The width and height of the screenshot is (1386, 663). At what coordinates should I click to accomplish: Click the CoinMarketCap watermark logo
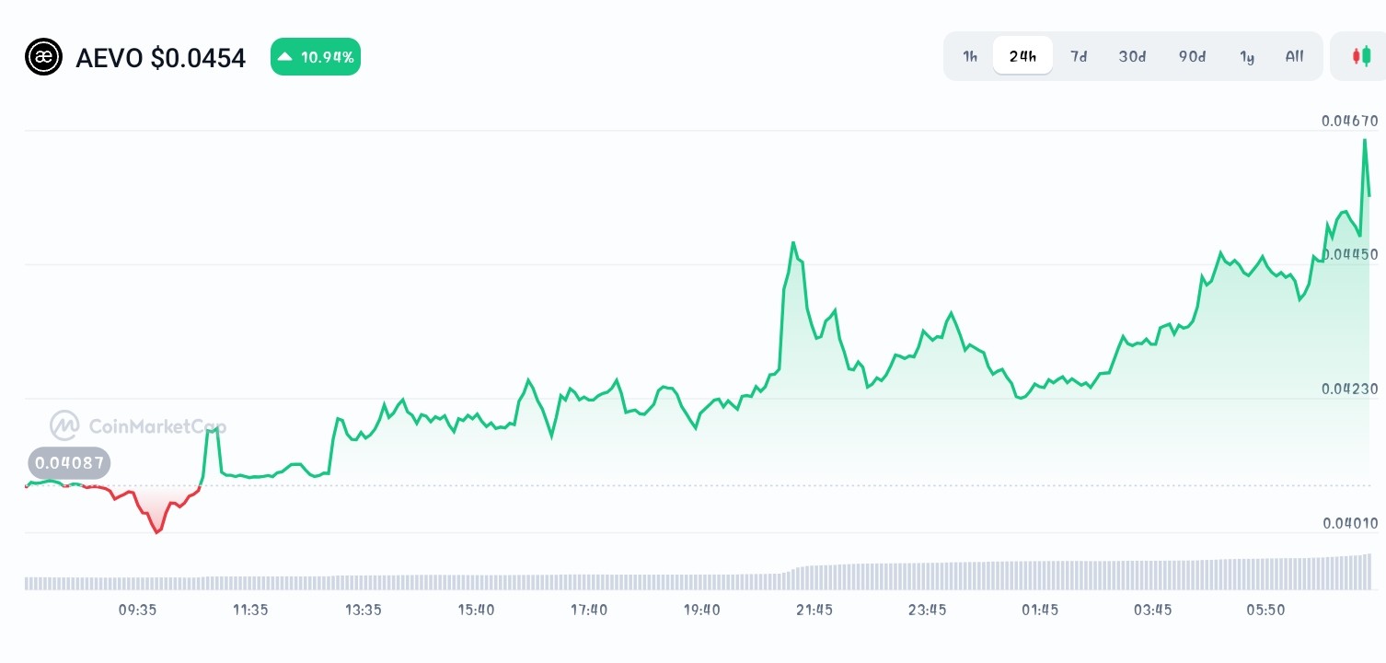pyautogui.click(x=138, y=425)
